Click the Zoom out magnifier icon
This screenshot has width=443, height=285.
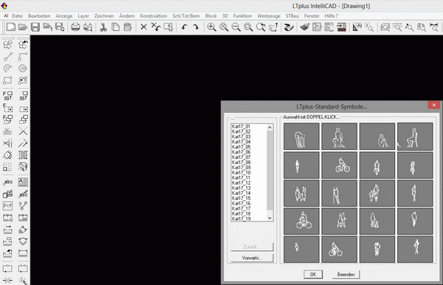(236, 27)
